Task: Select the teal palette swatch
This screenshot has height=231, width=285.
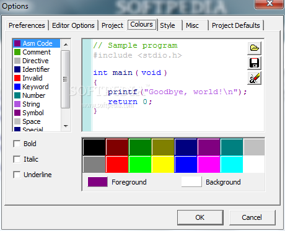Action: 232,147
